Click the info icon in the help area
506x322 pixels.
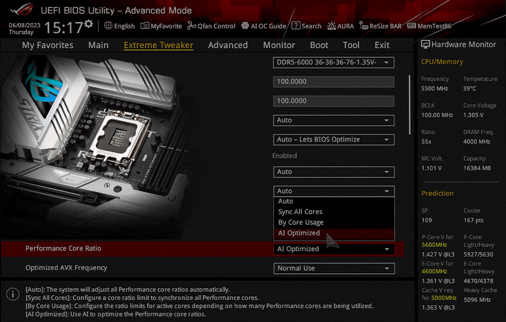(13, 294)
